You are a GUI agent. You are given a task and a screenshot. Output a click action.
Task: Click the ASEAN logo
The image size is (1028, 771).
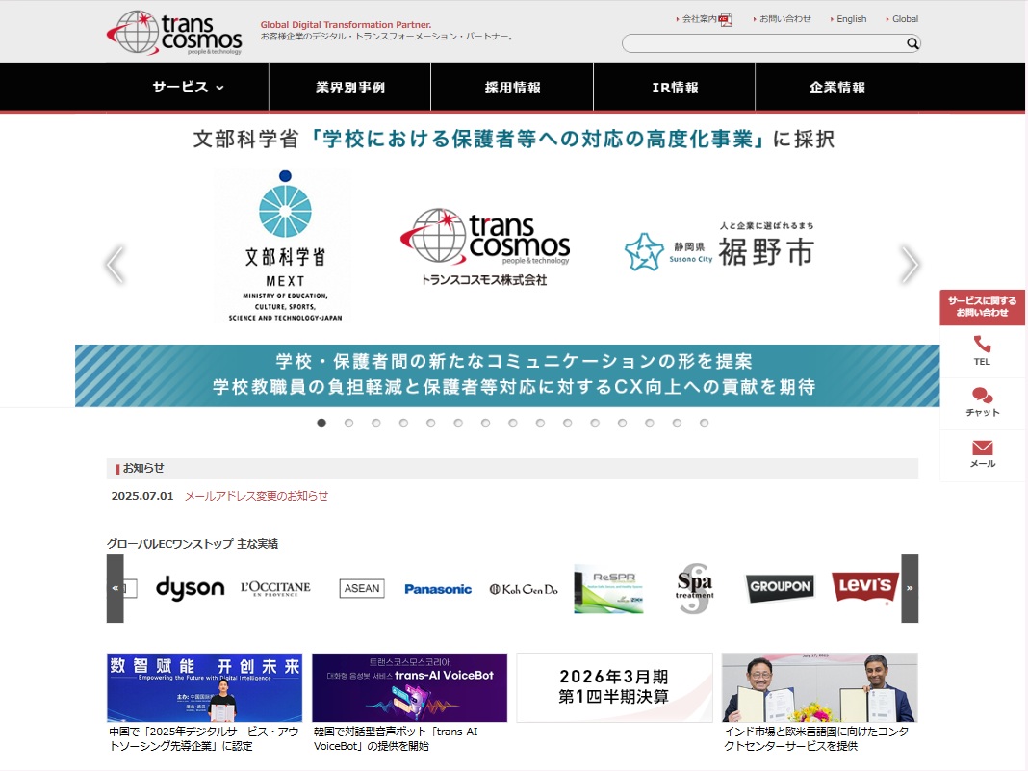(362, 588)
